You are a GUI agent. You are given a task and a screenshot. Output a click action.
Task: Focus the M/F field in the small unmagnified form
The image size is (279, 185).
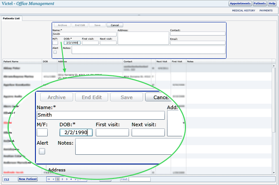click(55, 43)
